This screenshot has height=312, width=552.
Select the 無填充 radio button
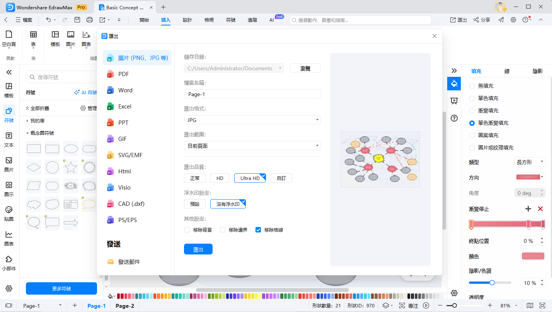[472, 86]
